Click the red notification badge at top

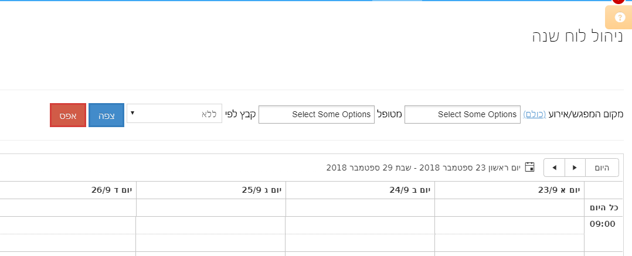click(x=619, y=1)
